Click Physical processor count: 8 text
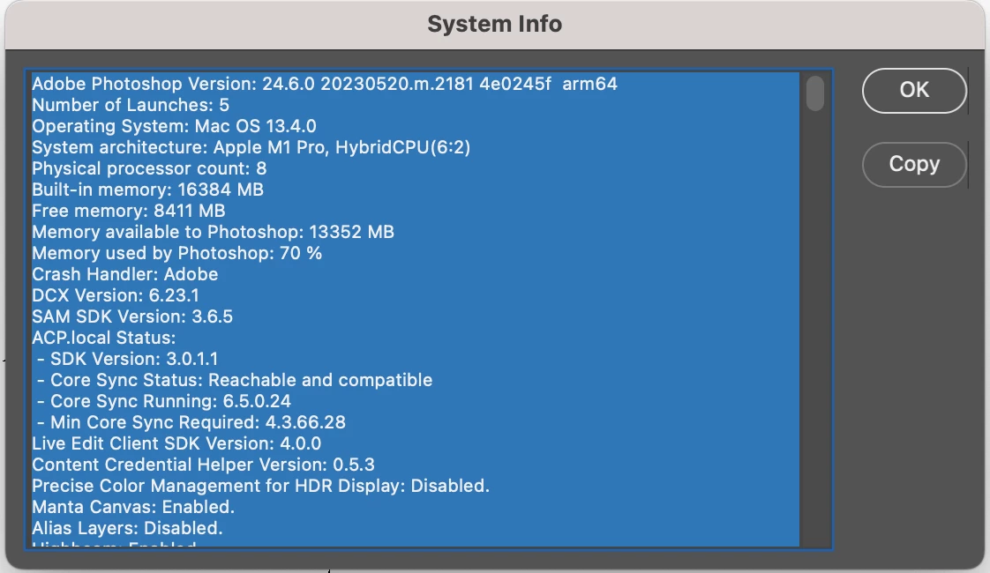This screenshot has height=573, width=990. pyautogui.click(x=150, y=168)
